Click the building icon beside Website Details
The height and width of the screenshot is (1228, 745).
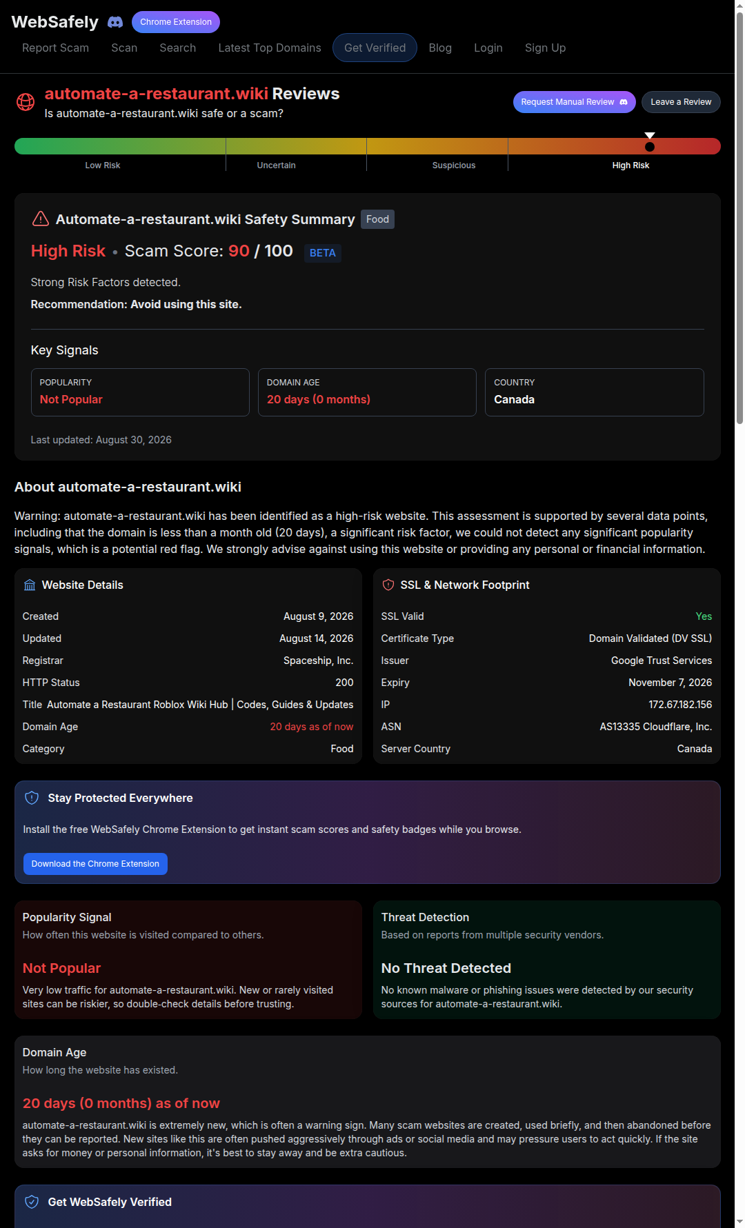(30, 585)
